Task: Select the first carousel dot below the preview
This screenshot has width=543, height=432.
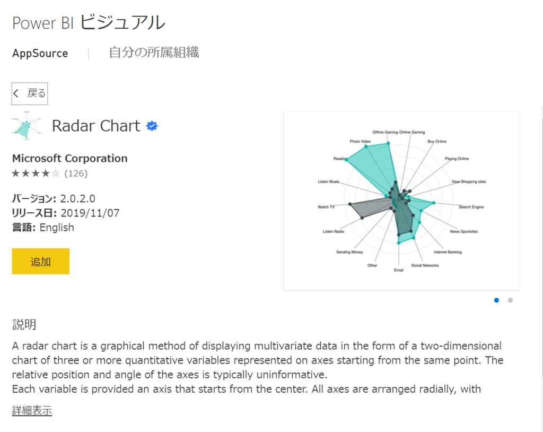Action: (x=496, y=300)
